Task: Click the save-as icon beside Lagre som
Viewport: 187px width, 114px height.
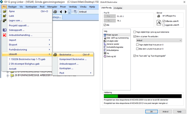Action: [x=5, y=20]
